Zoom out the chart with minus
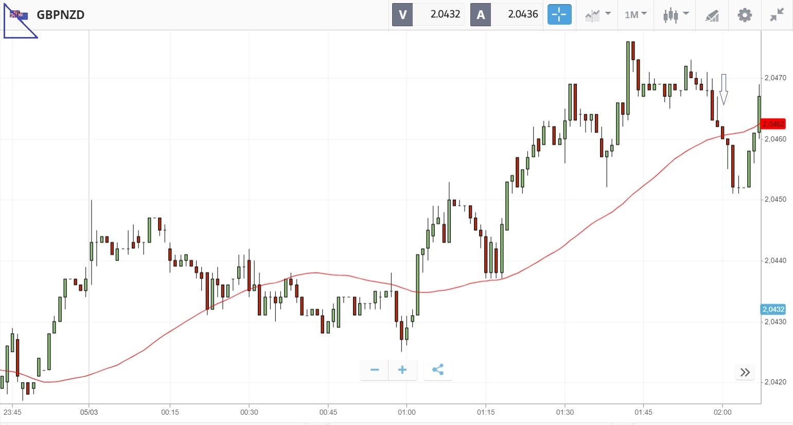Viewport: 793px width, 425px height. pyautogui.click(x=375, y=370)
